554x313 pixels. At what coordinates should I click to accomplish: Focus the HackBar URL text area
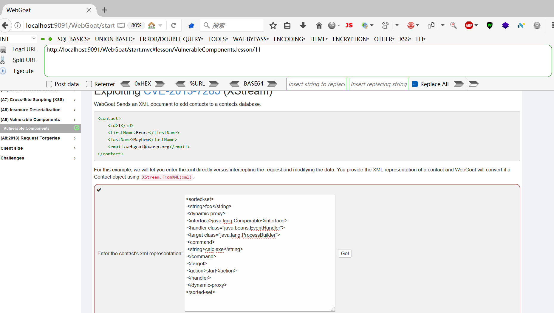pyautogui.click(x=298, y=61)
